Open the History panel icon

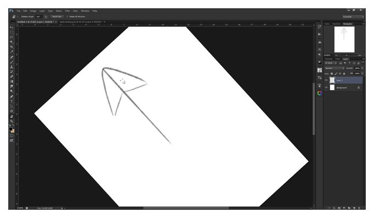(x=320, y=27)
